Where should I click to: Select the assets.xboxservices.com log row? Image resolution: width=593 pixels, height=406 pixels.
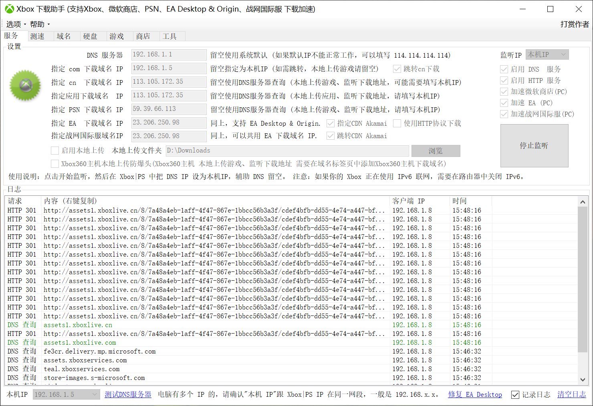(x=292, y=360)
